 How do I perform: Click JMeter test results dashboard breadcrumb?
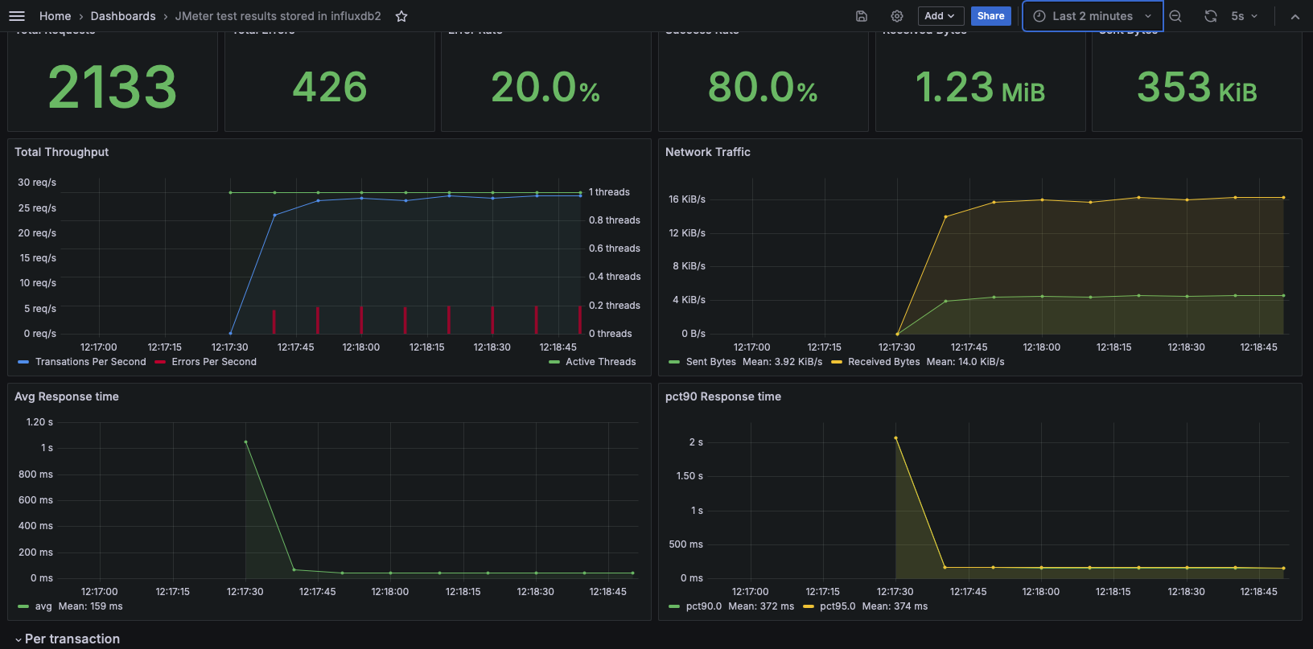(x=278, y=16)
